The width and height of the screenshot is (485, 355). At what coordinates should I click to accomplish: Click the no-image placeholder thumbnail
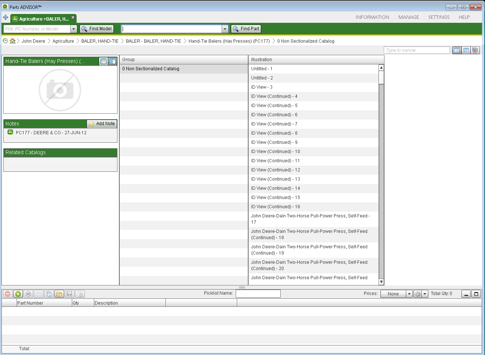tap(60, 90)
